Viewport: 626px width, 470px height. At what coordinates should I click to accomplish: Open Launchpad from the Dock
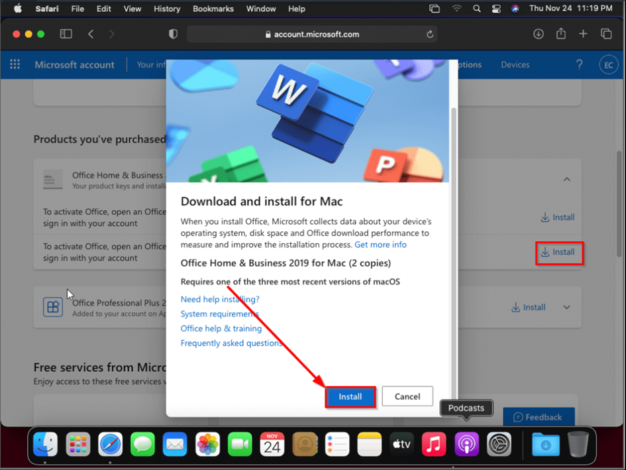pos(78,444)
